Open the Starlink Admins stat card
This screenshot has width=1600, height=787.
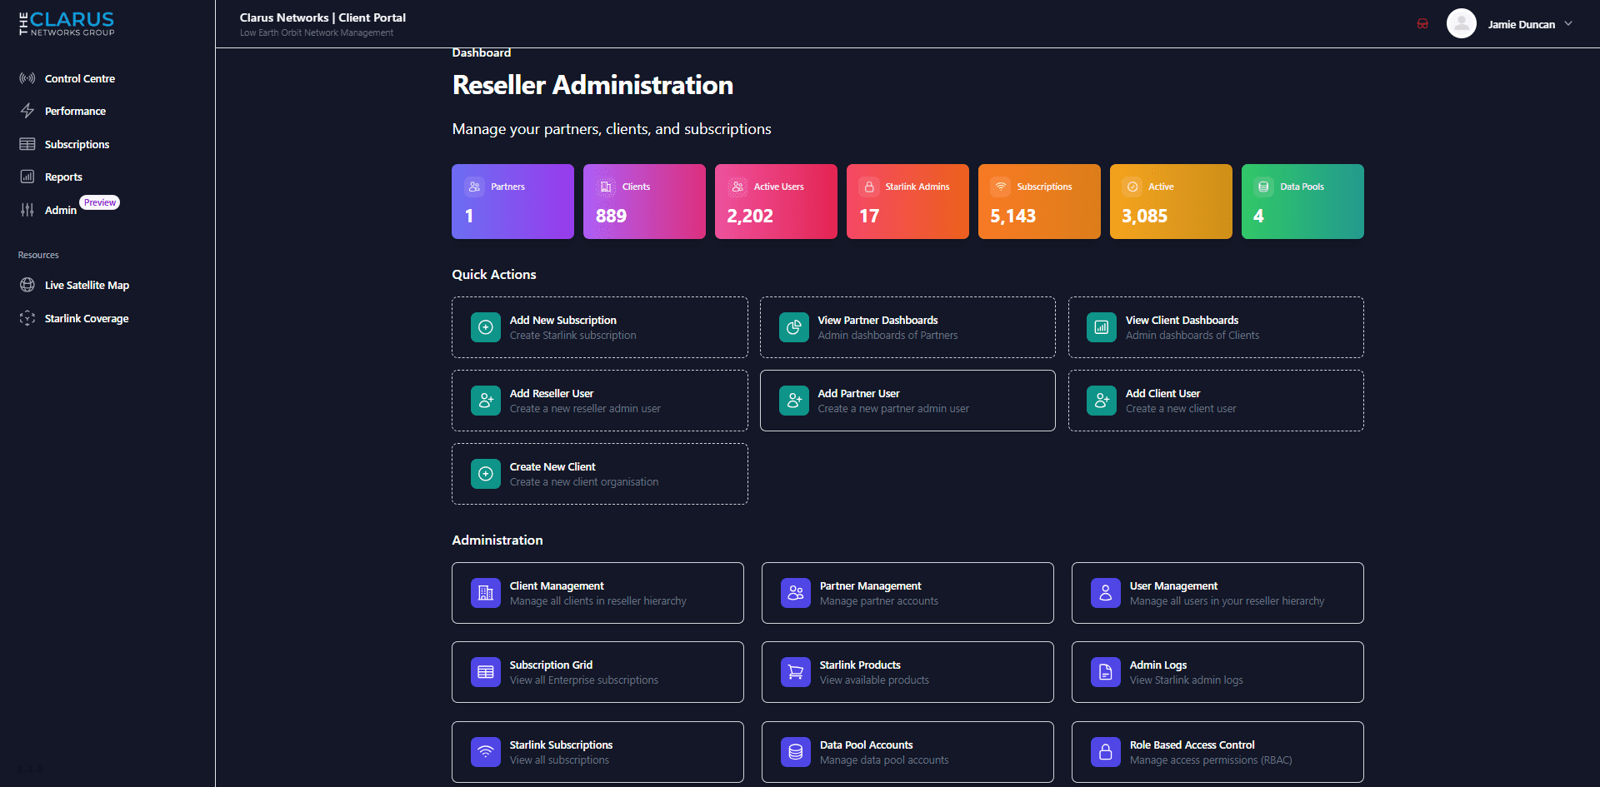point(907,202)
